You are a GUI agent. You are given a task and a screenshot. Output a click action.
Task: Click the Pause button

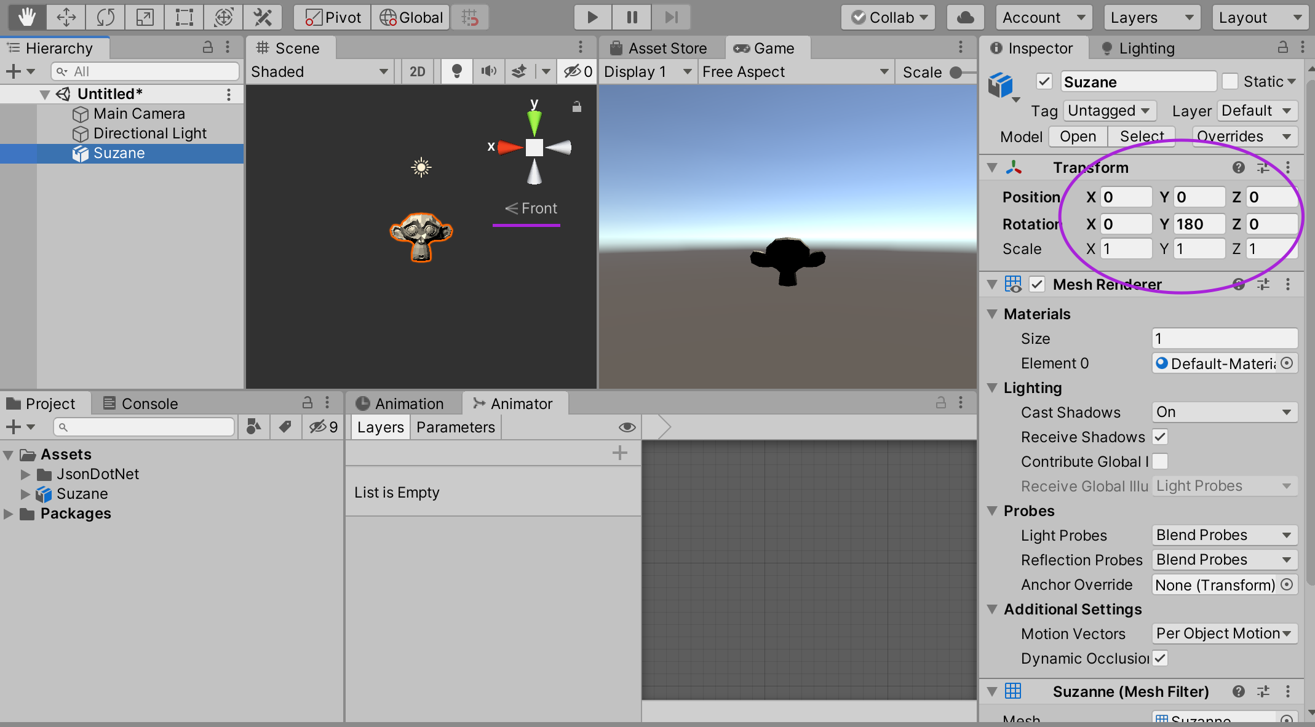click(x=632, y=17)
